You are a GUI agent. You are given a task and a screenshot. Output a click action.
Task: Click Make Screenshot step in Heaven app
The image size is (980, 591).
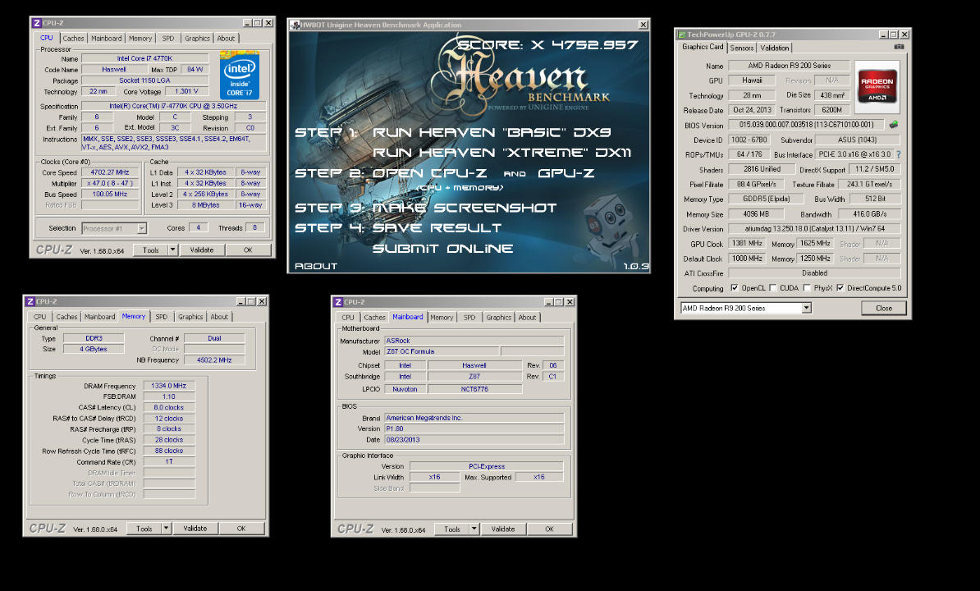coord(465,208)
